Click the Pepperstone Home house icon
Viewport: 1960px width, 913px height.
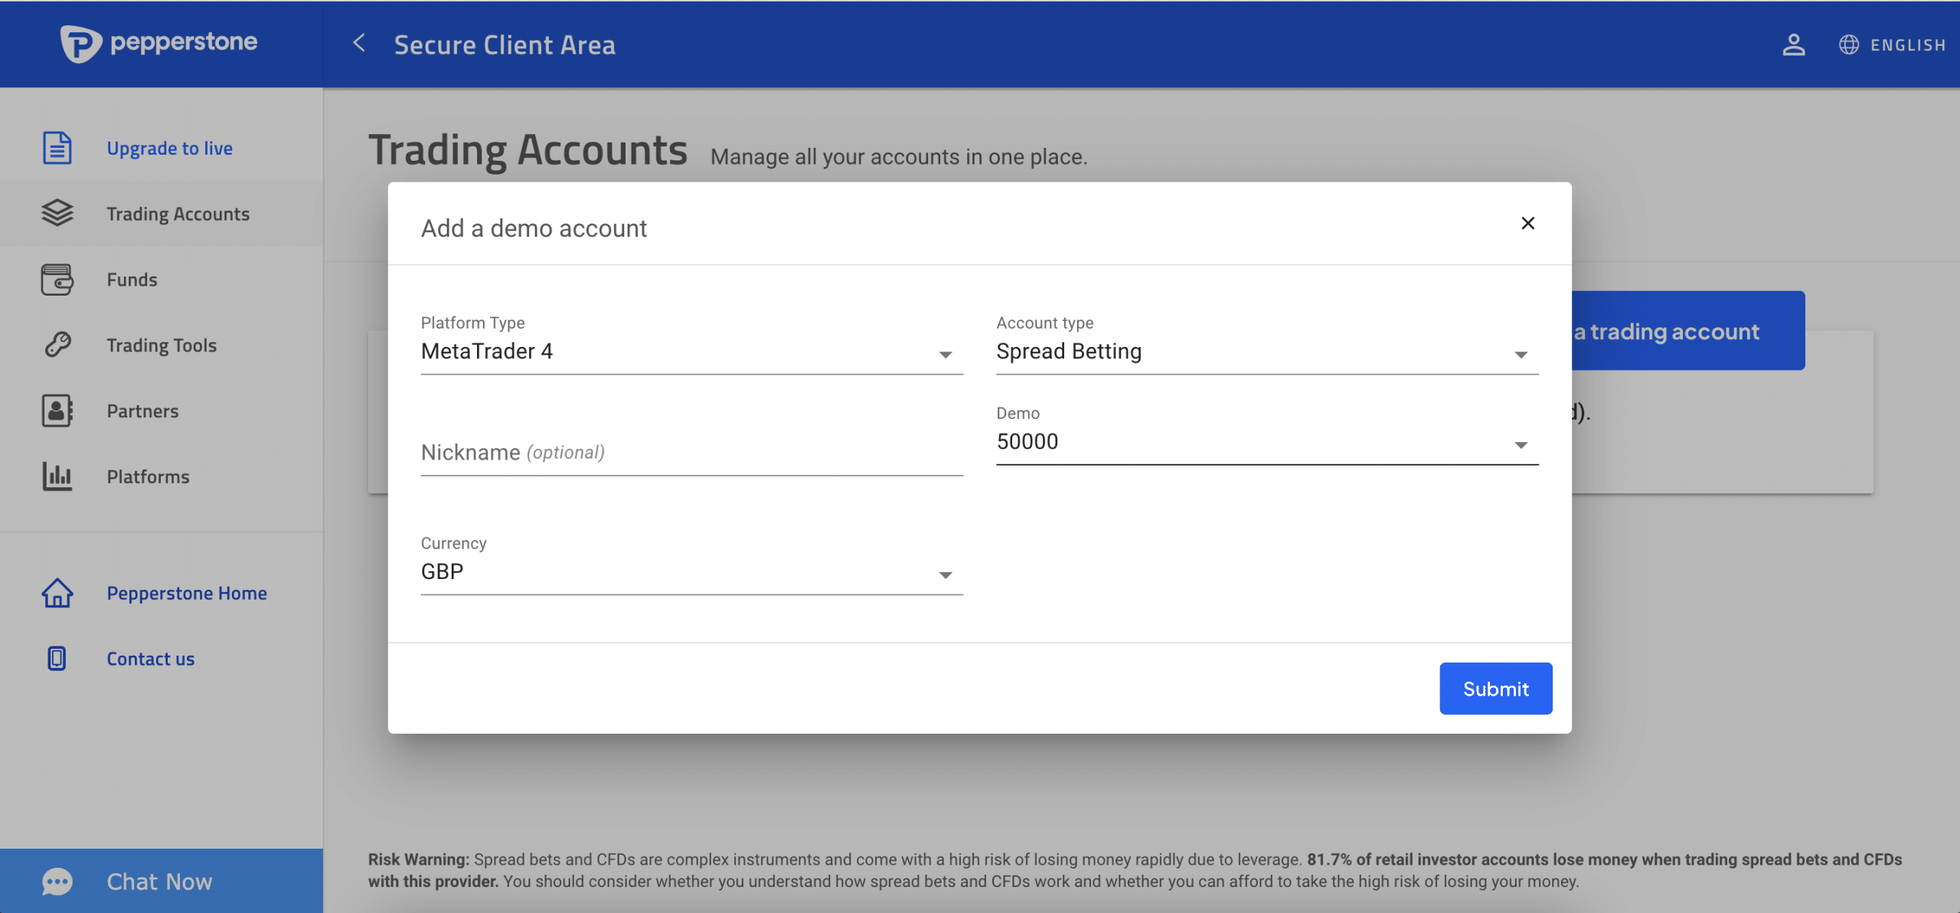(x=57, y=593)
